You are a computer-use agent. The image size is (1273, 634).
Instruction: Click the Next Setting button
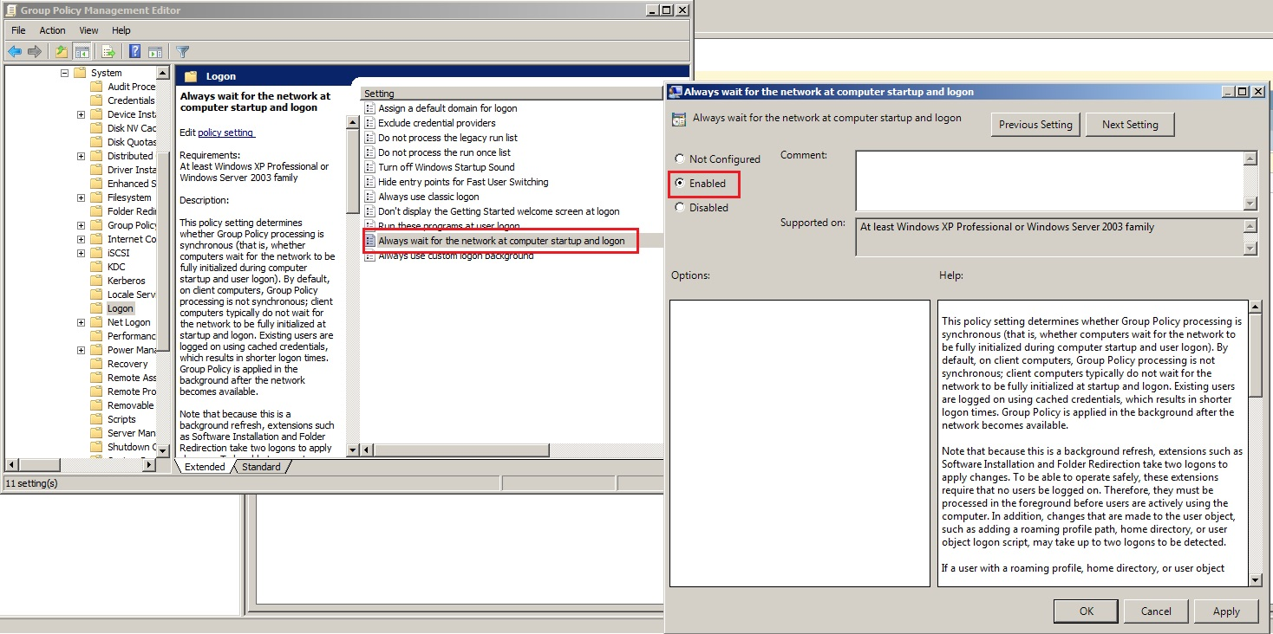click(1129, 125)
